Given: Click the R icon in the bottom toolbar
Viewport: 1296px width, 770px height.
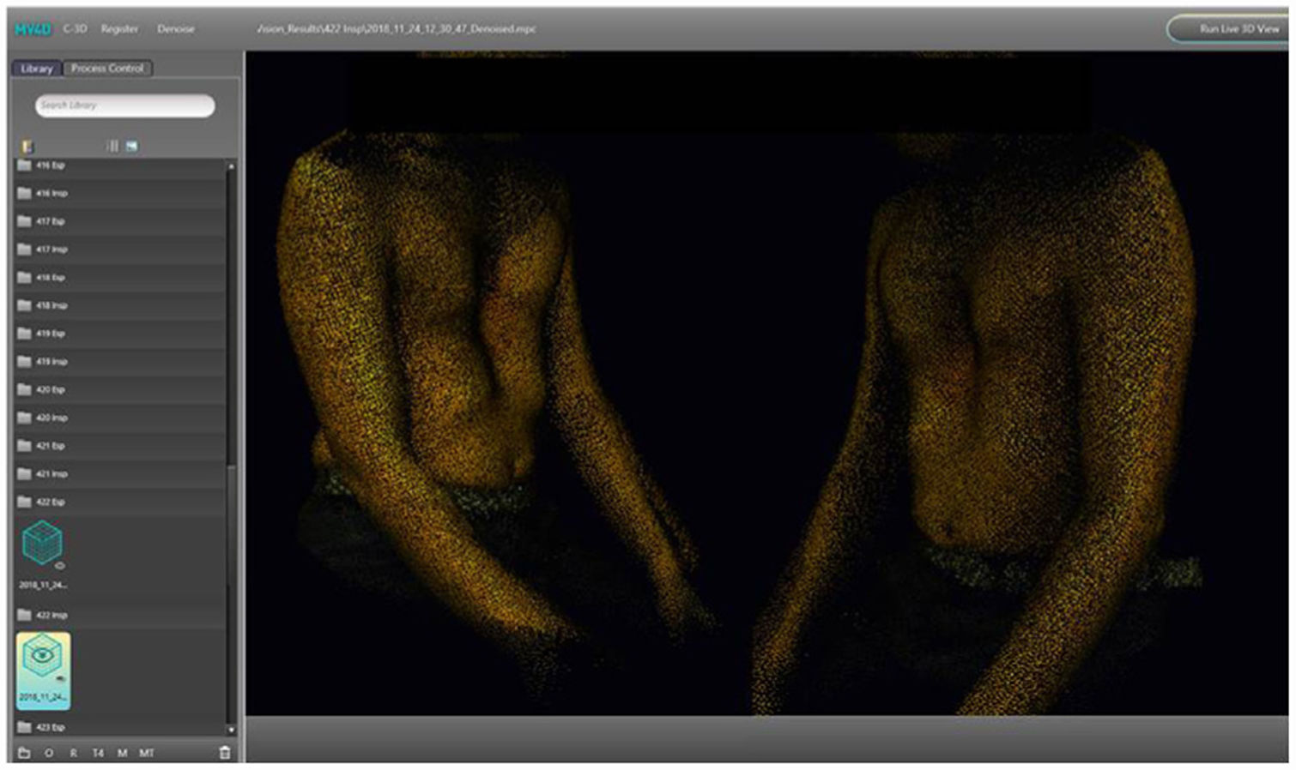Looking at the screenshot, I should [74, 753].
